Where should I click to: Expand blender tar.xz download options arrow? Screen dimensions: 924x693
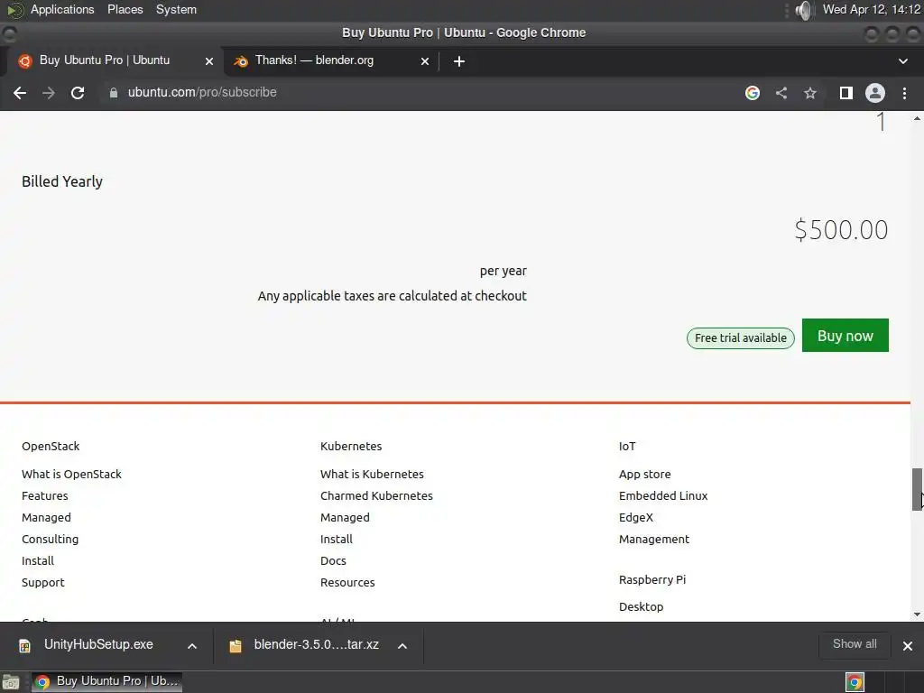[x=402, y=646]
